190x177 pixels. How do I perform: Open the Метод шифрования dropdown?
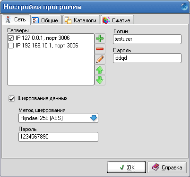click(x=94, y=118)
